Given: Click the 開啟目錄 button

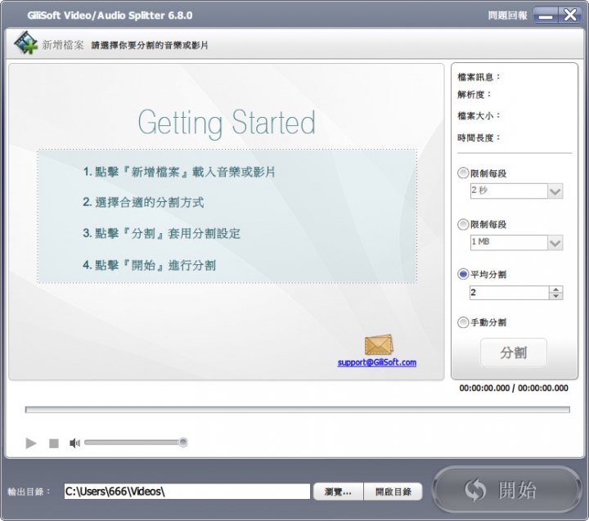Looking at the screenshot, I should pos(393,492).
